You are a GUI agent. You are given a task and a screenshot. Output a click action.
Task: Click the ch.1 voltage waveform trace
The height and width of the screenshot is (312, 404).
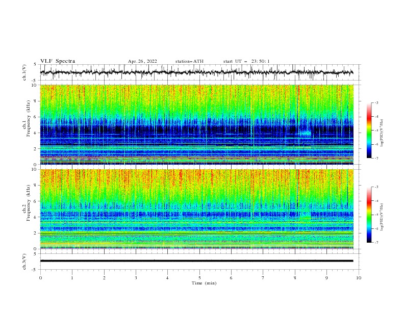click(196, 72)
